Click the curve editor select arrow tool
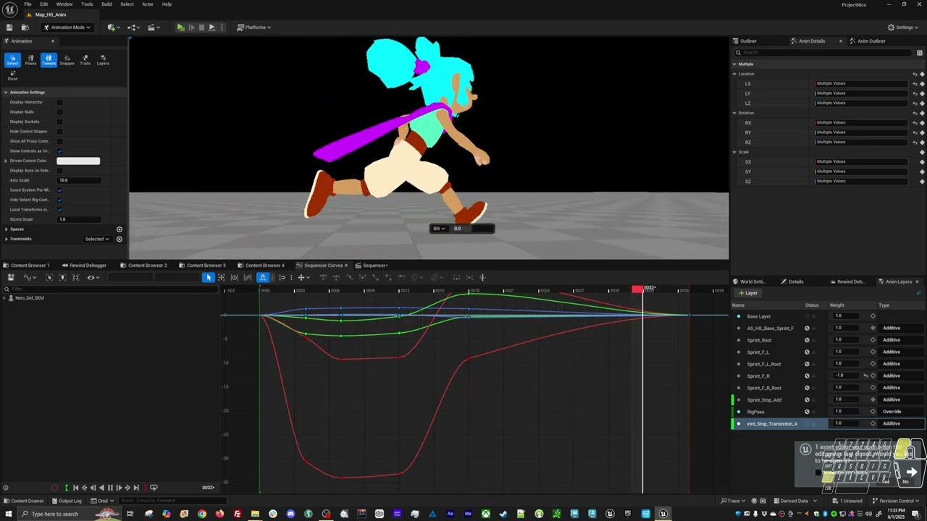 tap(209, 277)
